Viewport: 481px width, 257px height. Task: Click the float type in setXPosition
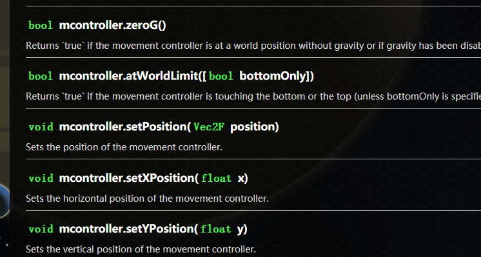tap(216, 178)
